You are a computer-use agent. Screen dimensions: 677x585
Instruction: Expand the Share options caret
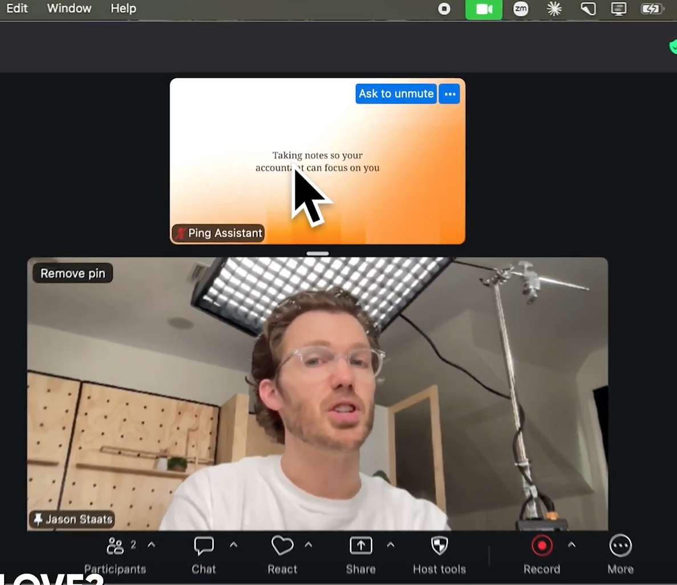click(x=391, y=545)
